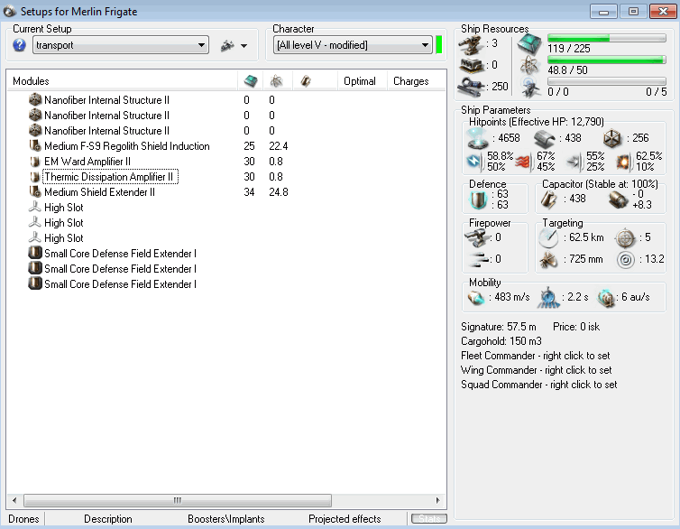Sort by the Charges column header
The height and width of the screenshot is (529, 680).
[410, 81]
